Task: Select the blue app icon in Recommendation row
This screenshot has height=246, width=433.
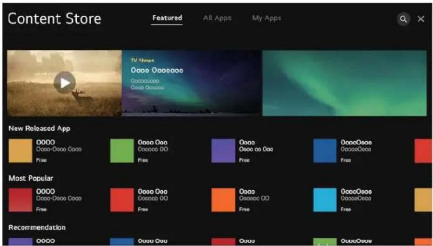Action: click(122, 242)
